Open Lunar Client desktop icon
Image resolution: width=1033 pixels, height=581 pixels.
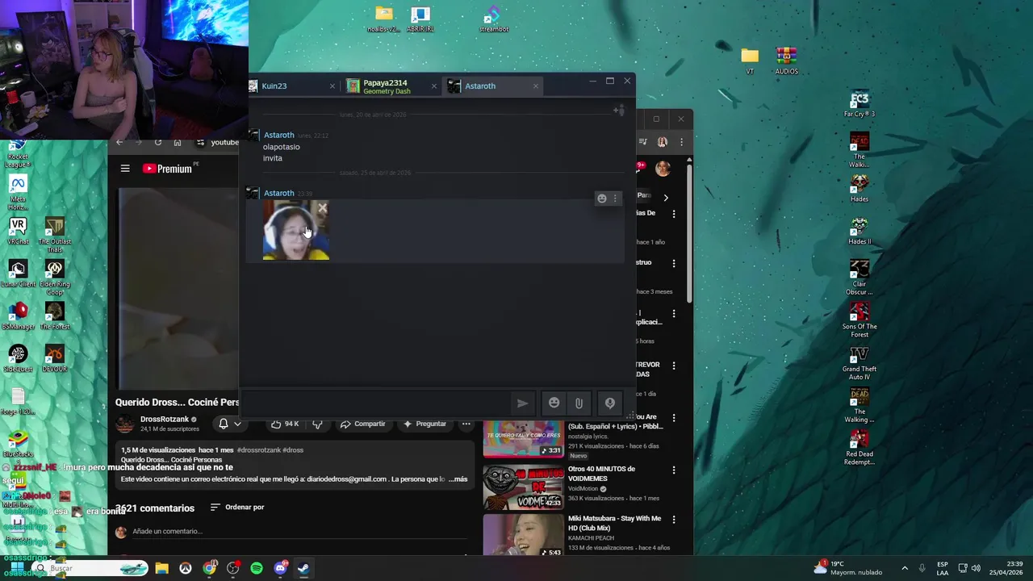tap(18, 274)
